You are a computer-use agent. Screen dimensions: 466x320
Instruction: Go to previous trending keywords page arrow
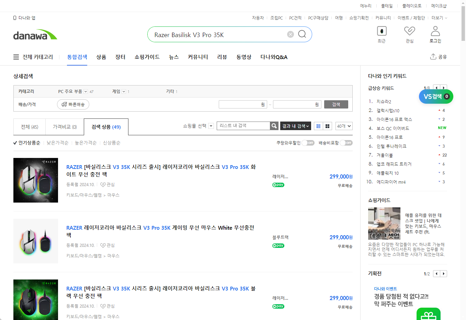(x=436, y=88)
